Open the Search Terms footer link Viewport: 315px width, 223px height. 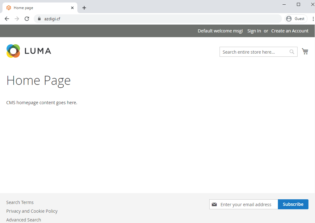(x=20, y=202)
